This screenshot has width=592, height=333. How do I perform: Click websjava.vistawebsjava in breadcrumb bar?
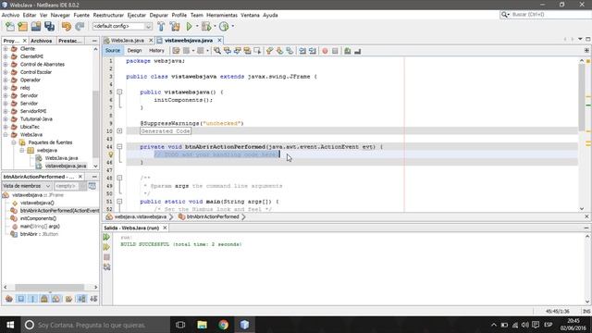coord(140,217)
